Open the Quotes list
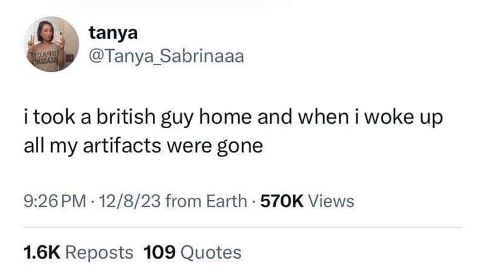The image size is (485, 278). click(211, 252)
